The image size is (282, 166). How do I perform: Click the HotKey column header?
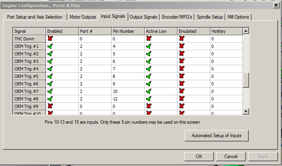pyautogui.click(x=226, y=31)
